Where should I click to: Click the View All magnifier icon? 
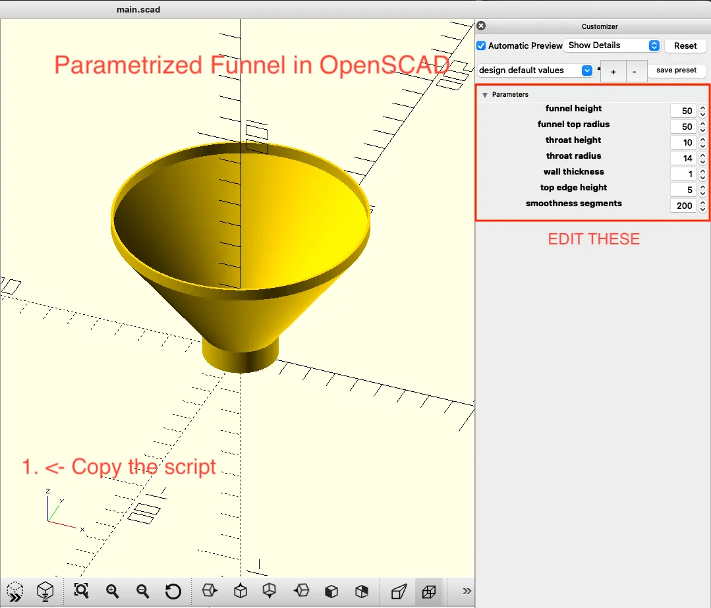(81, 590)
